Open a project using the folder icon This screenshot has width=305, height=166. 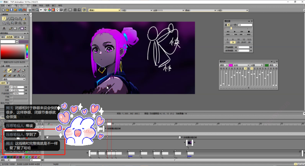(x=7, y=10)
